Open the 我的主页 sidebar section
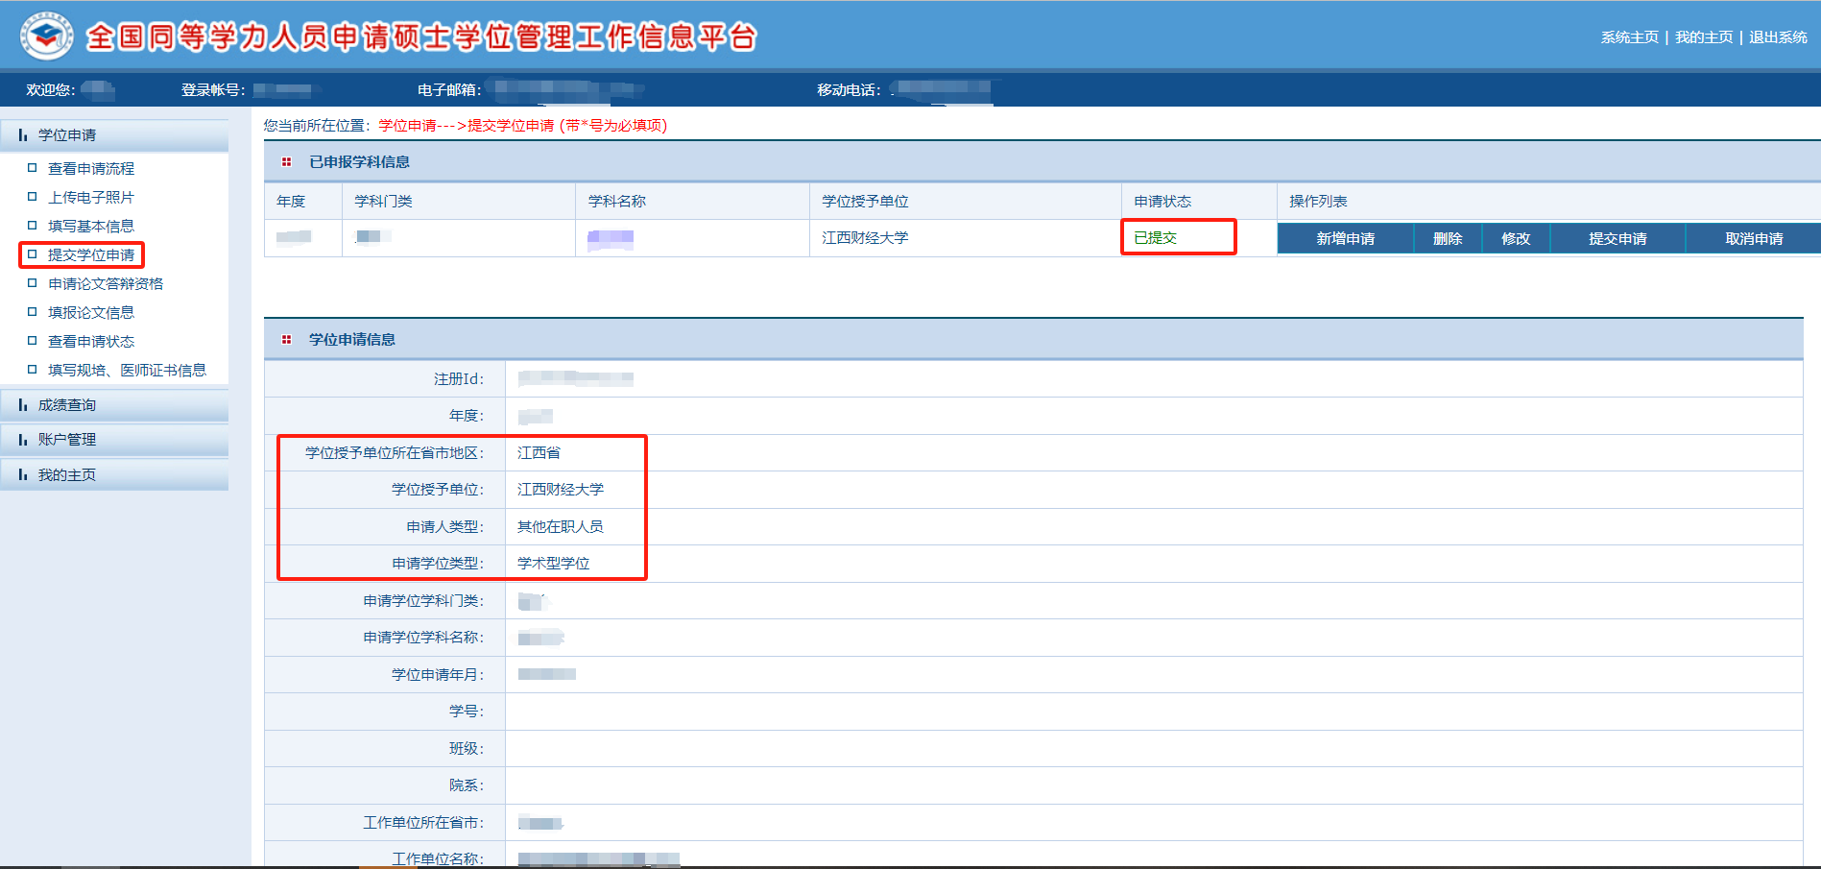The height and width of the screenshot is (869, 1821). (x=67, y=475)
